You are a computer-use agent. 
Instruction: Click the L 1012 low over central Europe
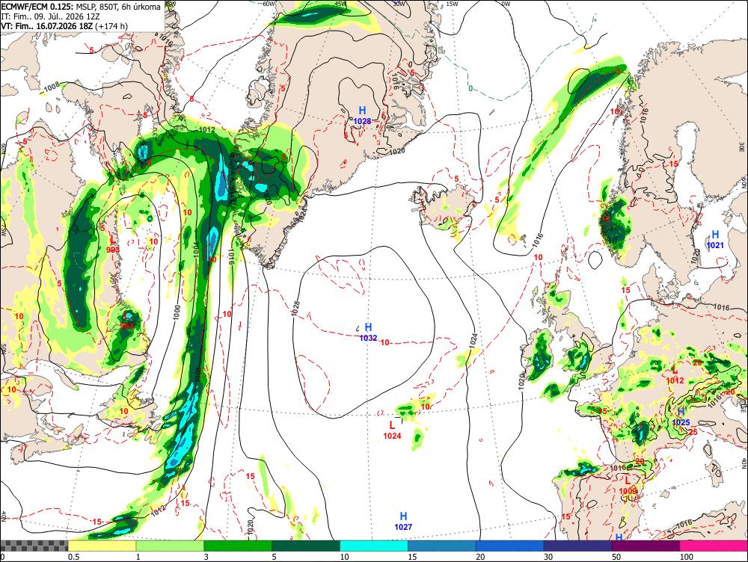click(x=675, y=375)
